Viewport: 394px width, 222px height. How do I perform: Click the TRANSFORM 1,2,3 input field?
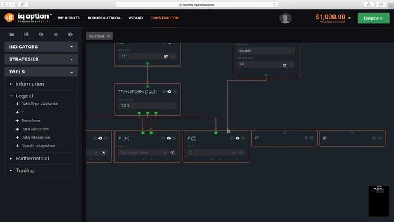click(147, 105)
